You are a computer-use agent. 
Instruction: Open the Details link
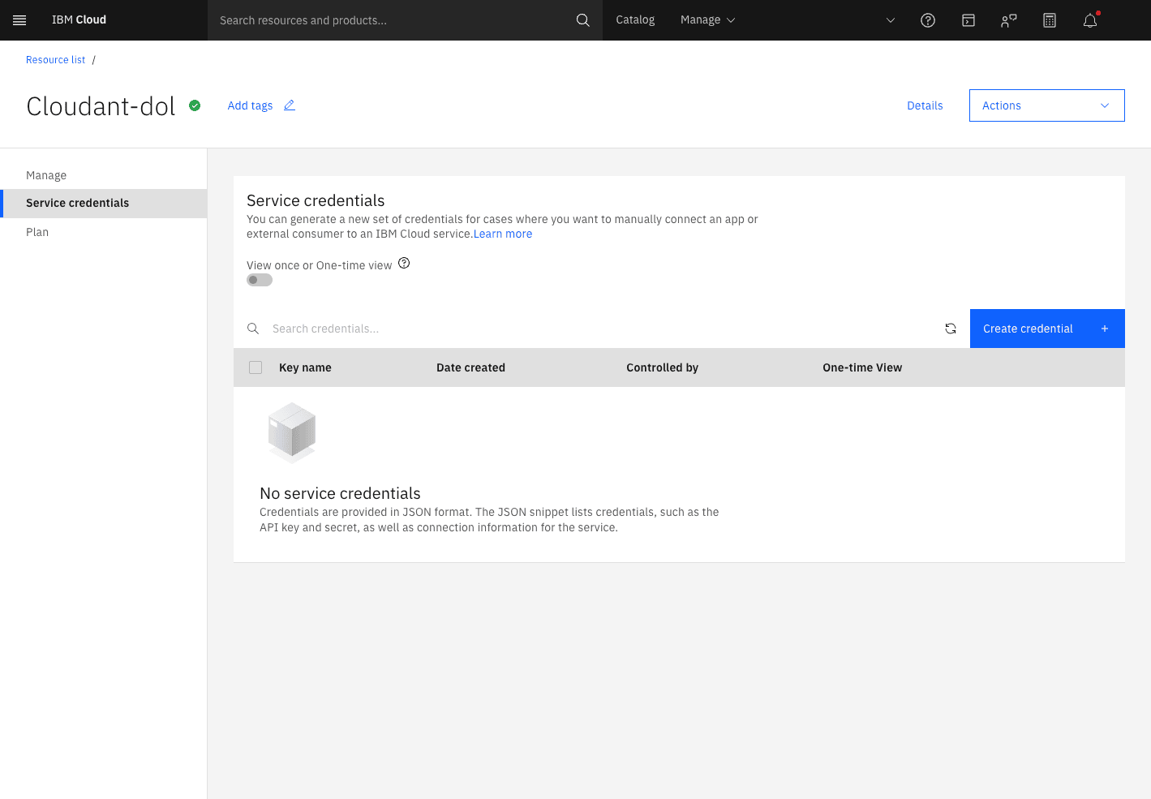925,105
